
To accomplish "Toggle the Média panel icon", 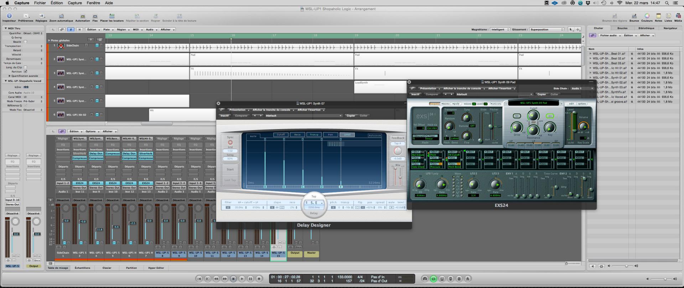I will tap(678, 16).
